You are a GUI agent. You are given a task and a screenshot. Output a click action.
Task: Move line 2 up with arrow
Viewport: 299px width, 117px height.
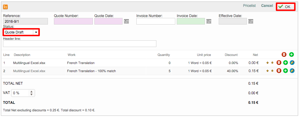click(x=268, y=71)
